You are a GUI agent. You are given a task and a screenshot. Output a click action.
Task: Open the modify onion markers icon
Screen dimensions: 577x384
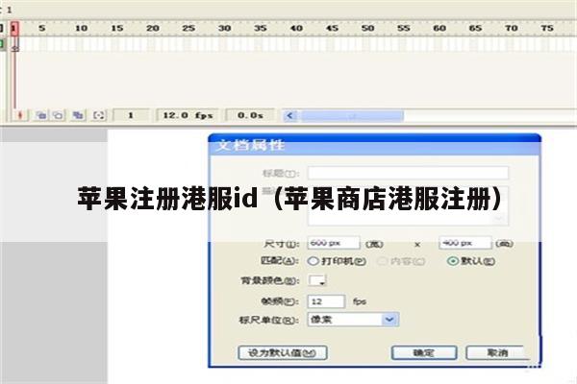[x=99, y=116]
